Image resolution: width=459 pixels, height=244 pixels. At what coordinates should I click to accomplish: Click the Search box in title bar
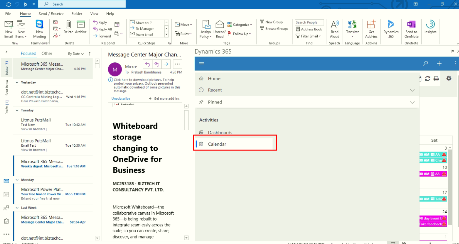pyautogui.click(x=82, y=4)
